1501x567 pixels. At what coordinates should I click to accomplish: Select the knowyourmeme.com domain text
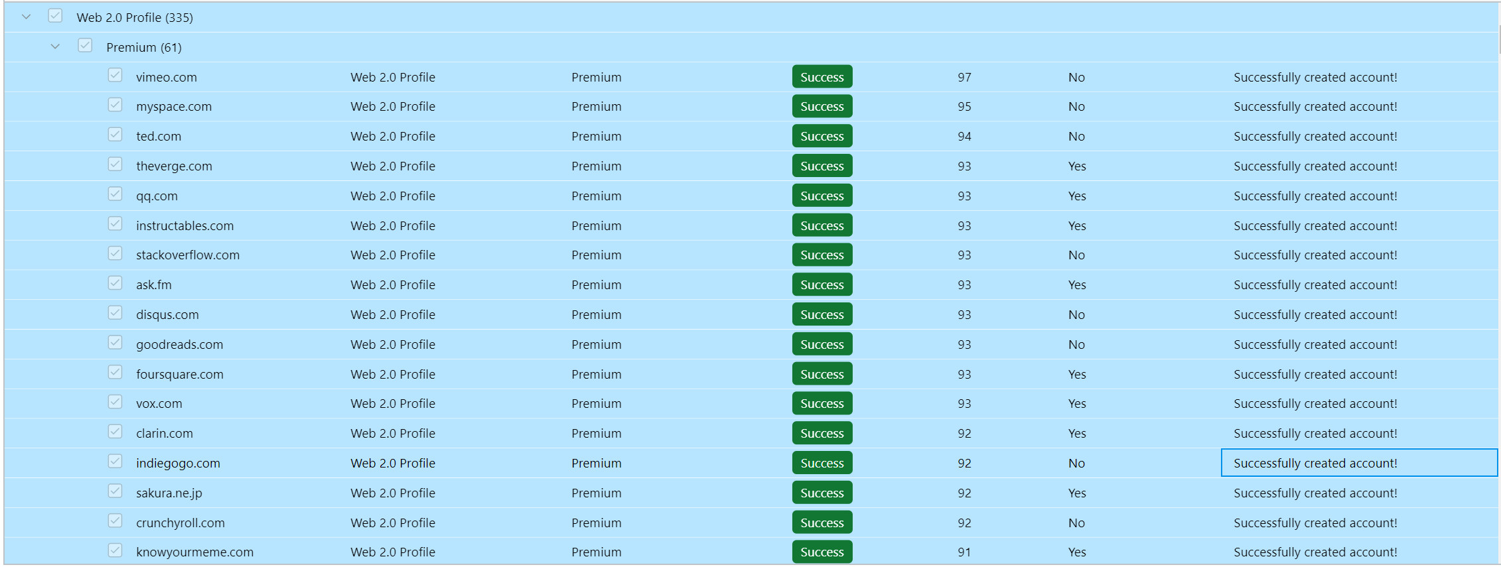[195, 552]
